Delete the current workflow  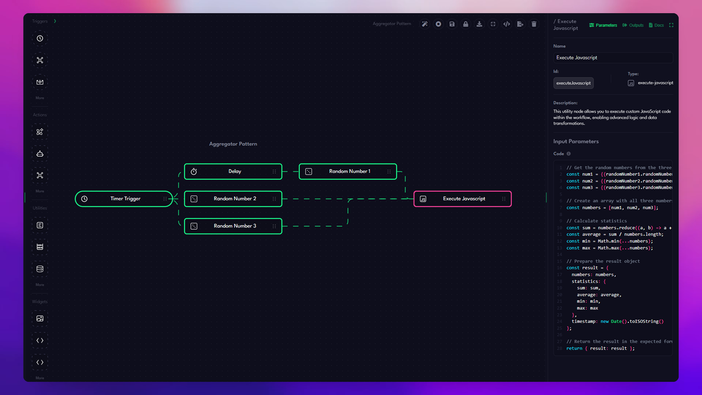(534, 24)
